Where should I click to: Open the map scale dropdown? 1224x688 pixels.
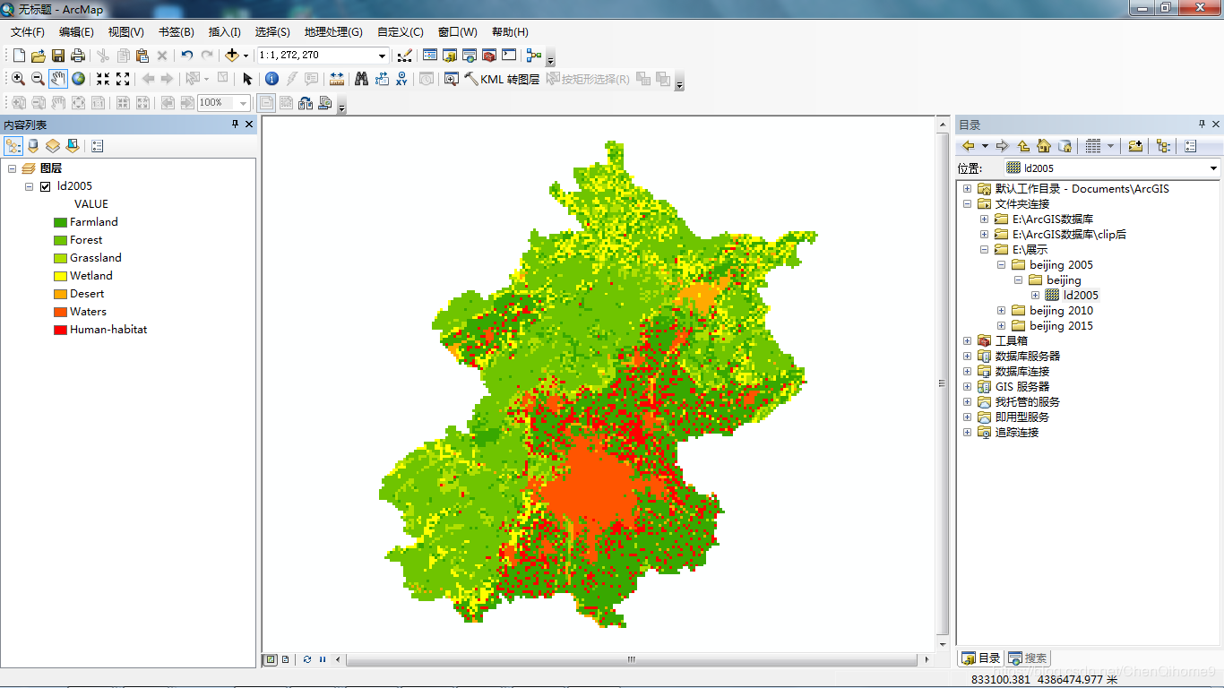(x=382, y=56)
